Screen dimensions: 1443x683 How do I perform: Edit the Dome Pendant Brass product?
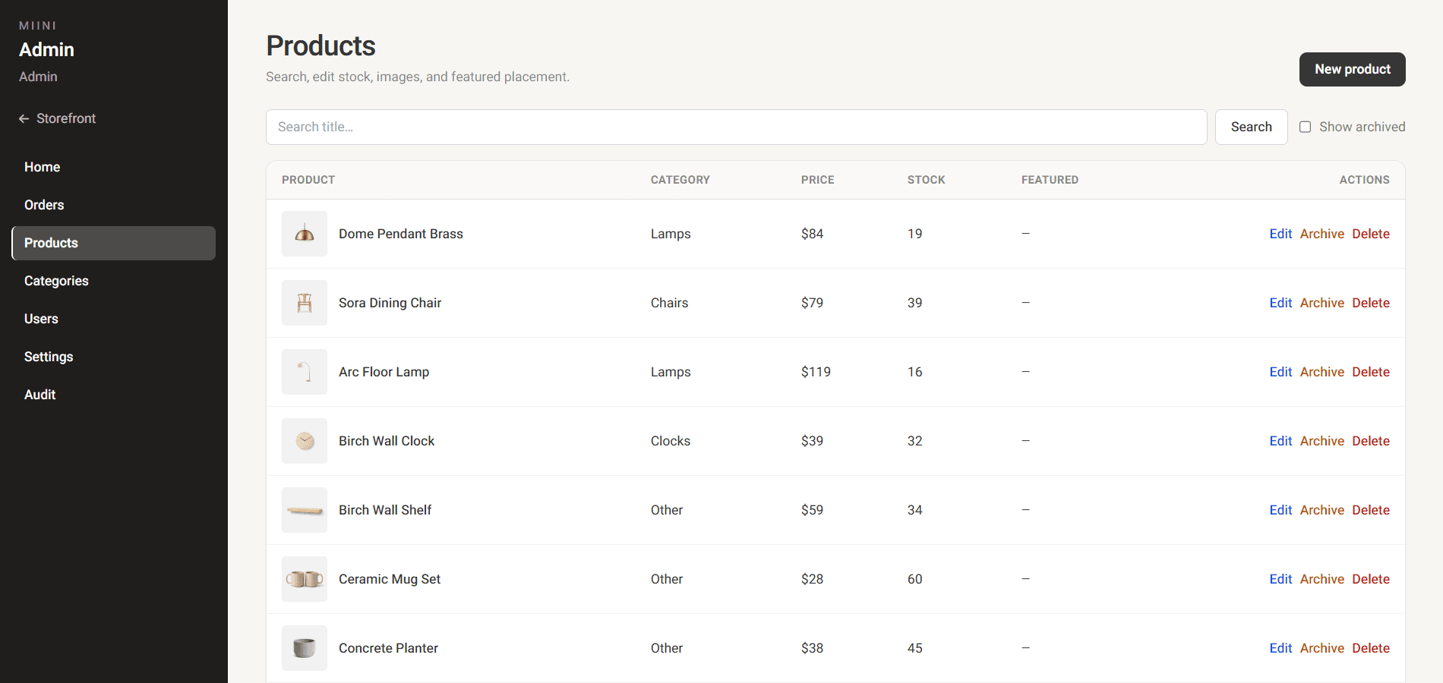point(1280,234)
